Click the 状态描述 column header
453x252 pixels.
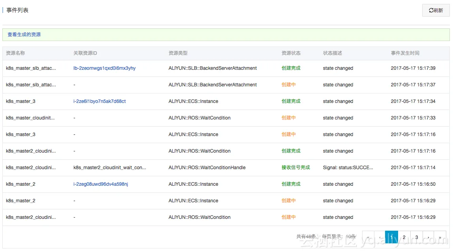(333, 53)
